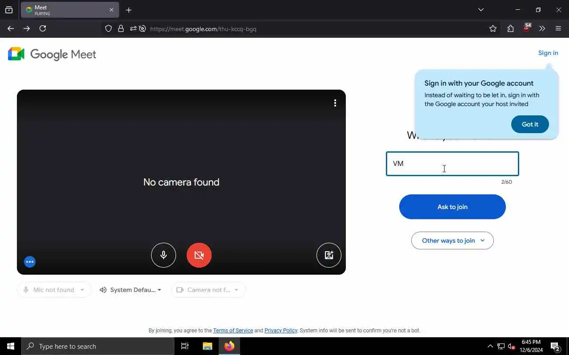The width and height of the screenshot is (569, 355).
Task: Open list all tabs dropdown
Action: [481, 10]
